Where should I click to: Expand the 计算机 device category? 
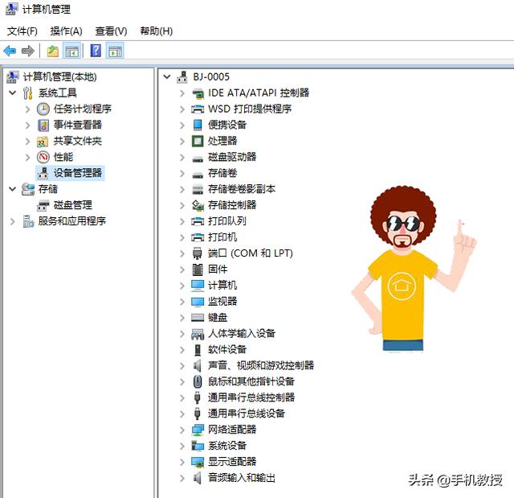click(182, 286)
